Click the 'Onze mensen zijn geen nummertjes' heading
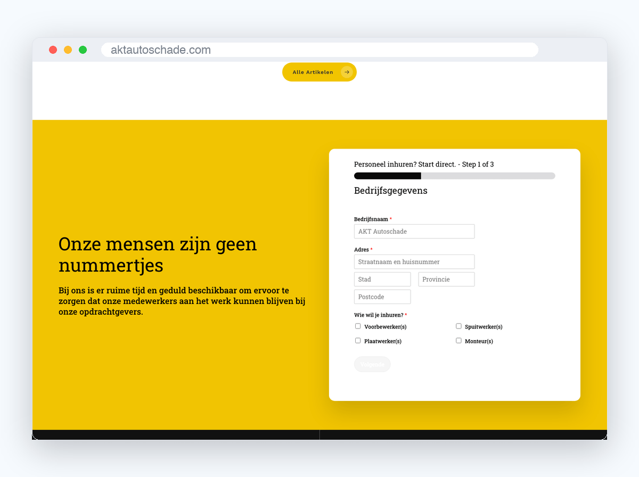 coord(158,254)
